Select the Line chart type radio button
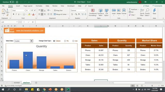The image size is (165, 92). pyautogui.click(x=73, y=41)
